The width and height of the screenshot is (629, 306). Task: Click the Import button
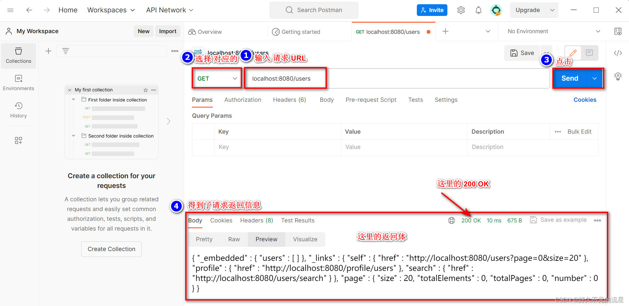(x=168, y=31)
